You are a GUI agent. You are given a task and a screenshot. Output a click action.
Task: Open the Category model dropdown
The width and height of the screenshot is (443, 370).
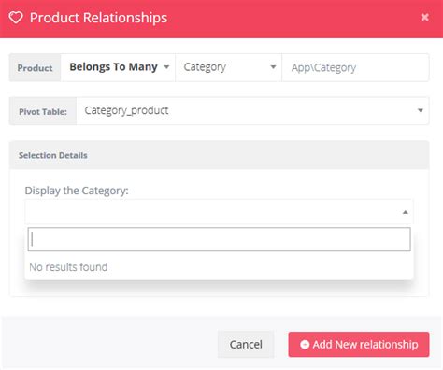229,67
